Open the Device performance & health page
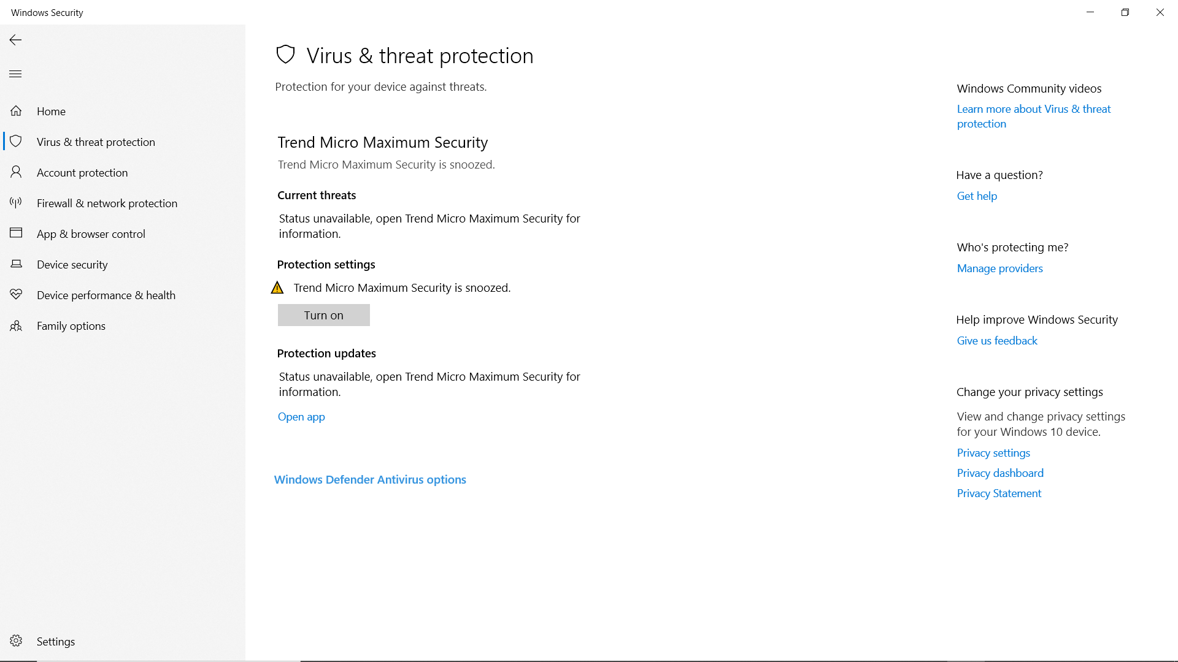 tap(106, 295)
